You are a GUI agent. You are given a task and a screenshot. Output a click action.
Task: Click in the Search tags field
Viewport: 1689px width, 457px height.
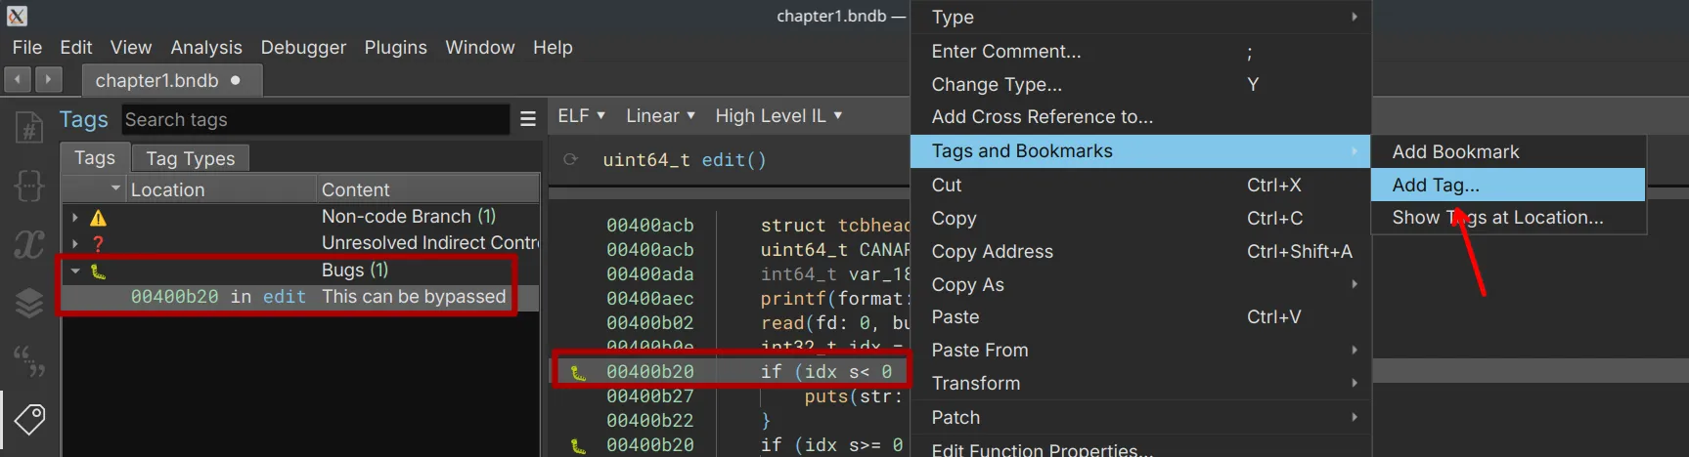(x=316, y=119)
